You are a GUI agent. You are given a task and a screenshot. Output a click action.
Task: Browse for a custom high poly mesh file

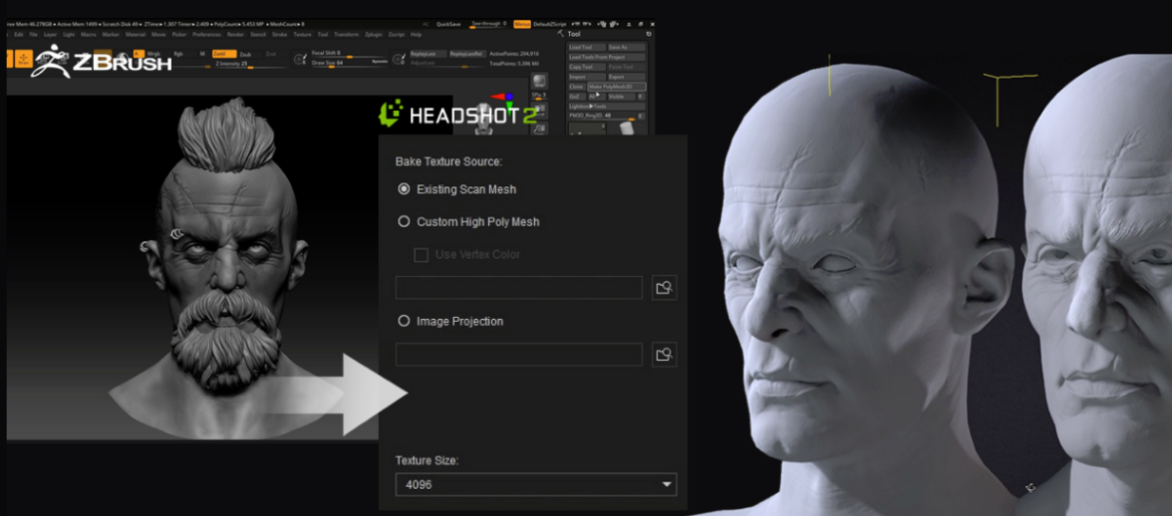tap(665, 288)
